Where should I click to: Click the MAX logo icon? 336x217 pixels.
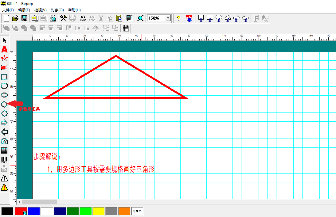click(189, 18)
